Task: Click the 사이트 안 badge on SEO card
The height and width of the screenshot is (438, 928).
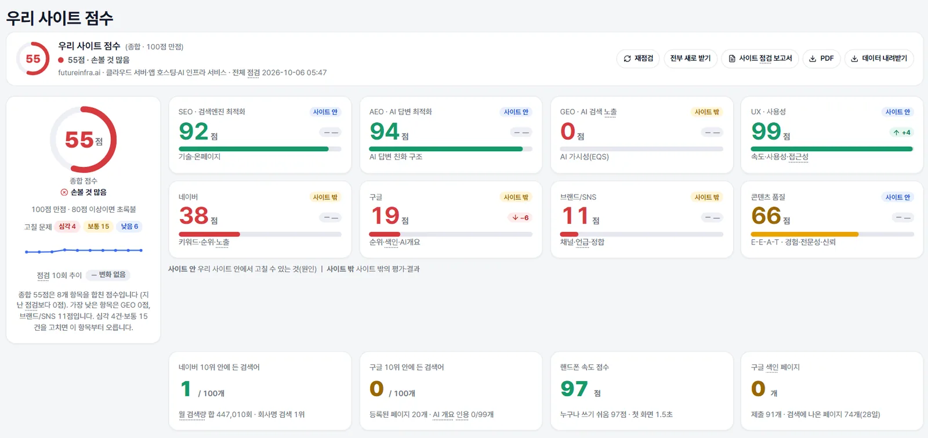Action: (325, 112)
